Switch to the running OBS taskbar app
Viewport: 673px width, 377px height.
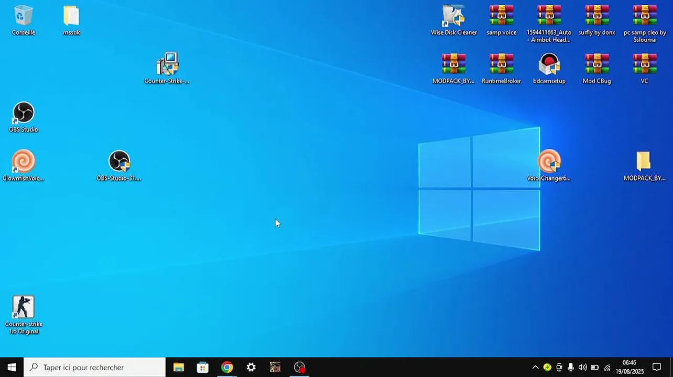299,367
